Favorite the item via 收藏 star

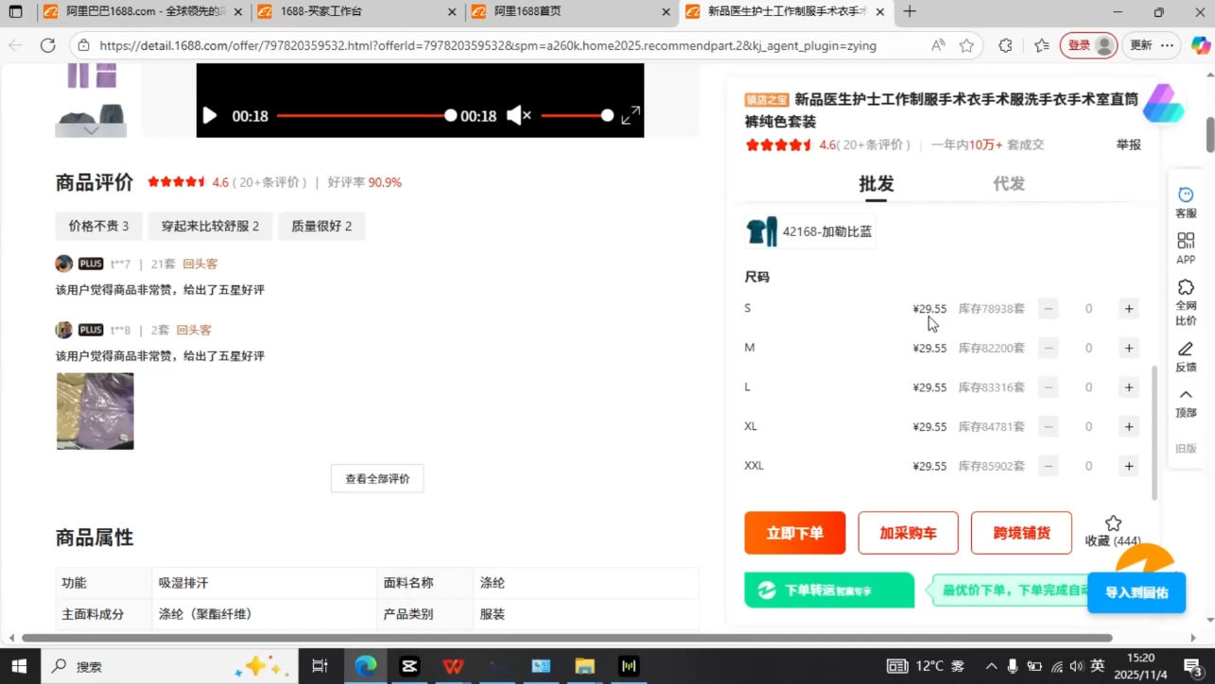(1114, 526)
